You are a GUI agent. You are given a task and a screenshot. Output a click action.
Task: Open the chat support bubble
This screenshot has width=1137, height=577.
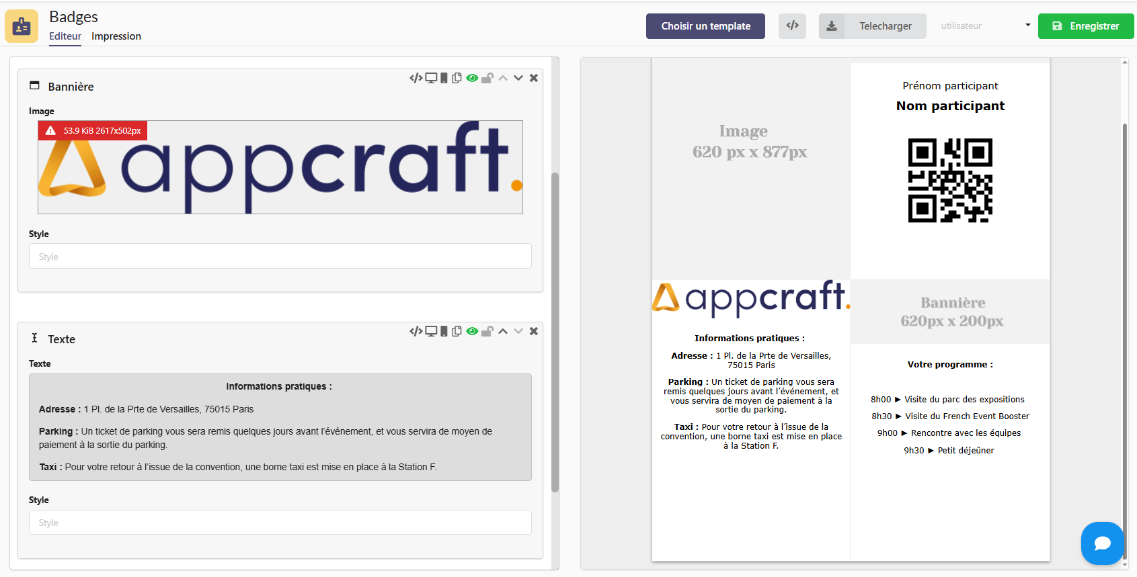pos(1102,543)
